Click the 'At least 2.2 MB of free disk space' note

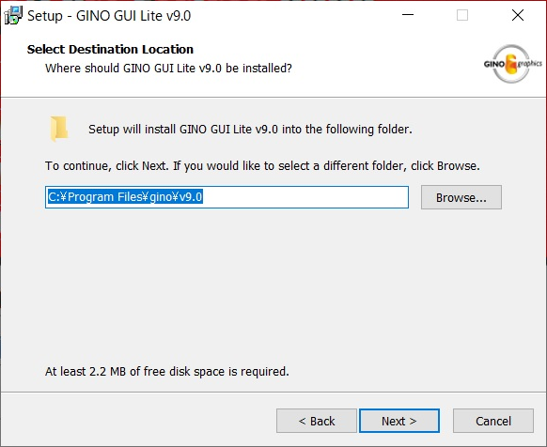pyautogui.click(x=167, y=371)
